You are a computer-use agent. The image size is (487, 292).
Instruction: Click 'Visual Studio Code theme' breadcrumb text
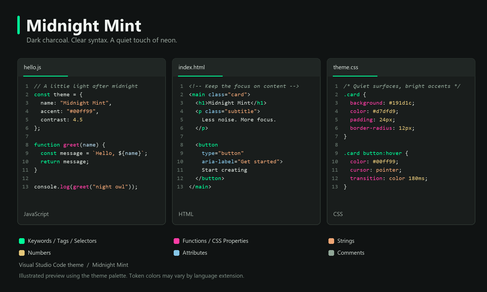click(51, 265)
